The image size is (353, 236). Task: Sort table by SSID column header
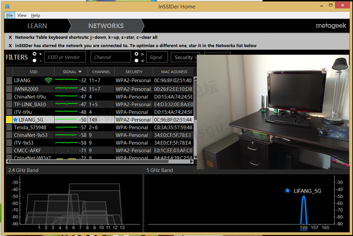pyautogui.click(x=34, y=72)
